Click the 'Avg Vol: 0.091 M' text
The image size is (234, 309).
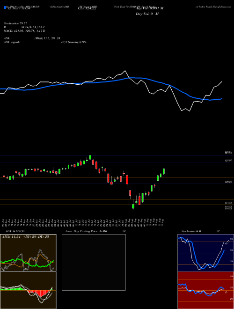click(x=149, y=8)
